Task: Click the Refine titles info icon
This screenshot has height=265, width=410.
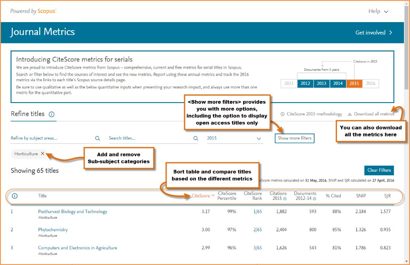Action: click(52, 114)
